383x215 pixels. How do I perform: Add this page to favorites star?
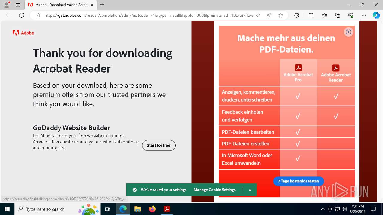(x=281, y=15)
